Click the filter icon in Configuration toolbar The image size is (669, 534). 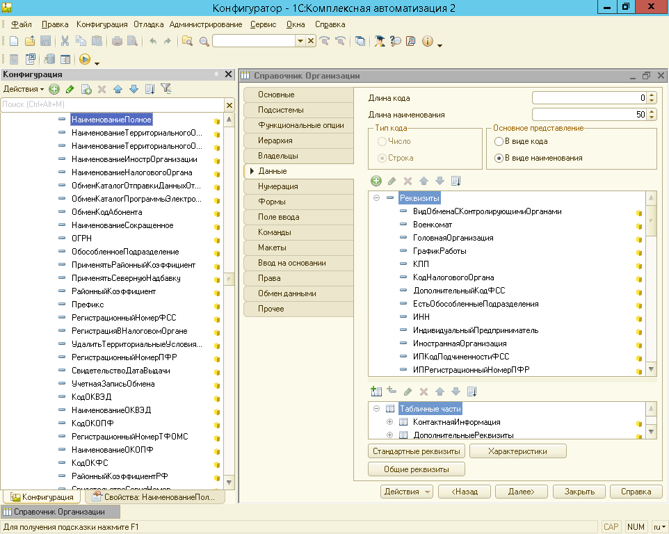tap(166, 89)
